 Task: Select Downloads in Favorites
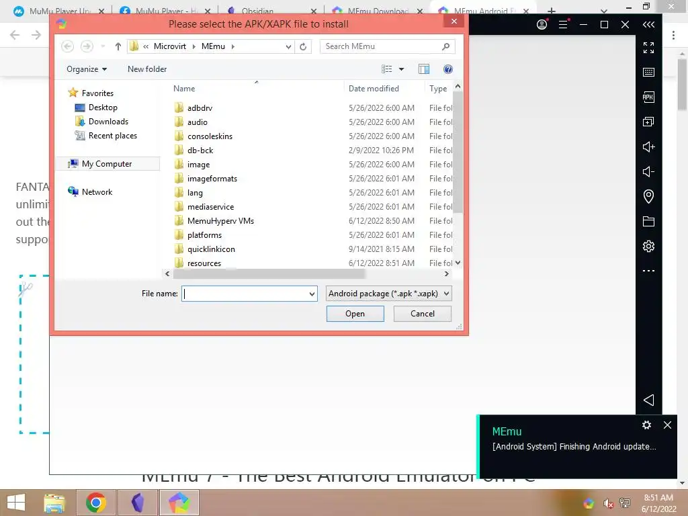point(108,122)
